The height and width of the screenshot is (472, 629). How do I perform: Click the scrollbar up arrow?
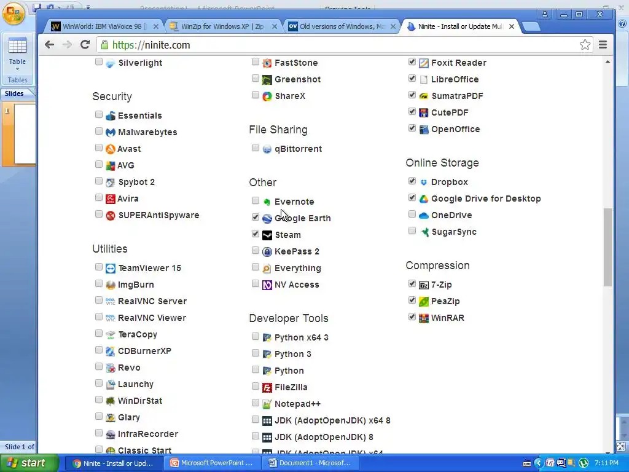(x=608, y=62)
